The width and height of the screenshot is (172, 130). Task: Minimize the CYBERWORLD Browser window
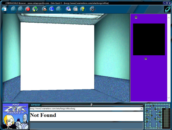coord(164,3)
